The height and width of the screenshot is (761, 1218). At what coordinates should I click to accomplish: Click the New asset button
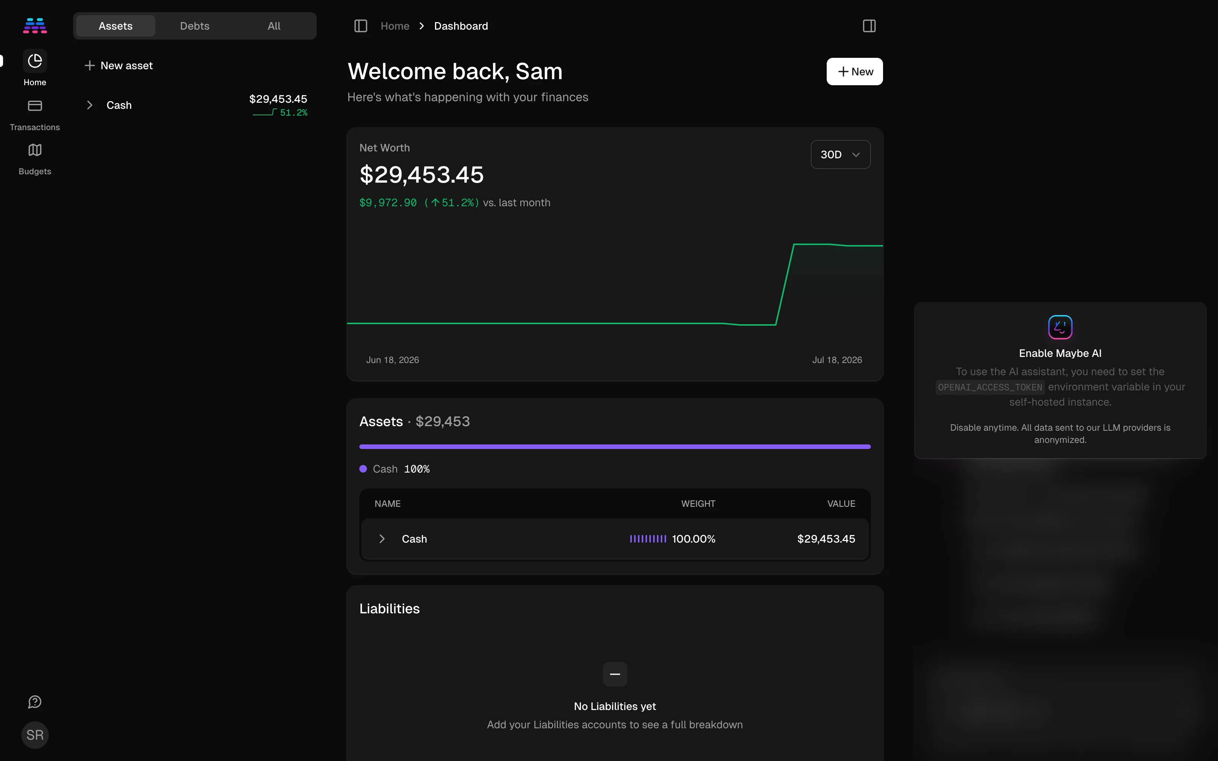119,65
